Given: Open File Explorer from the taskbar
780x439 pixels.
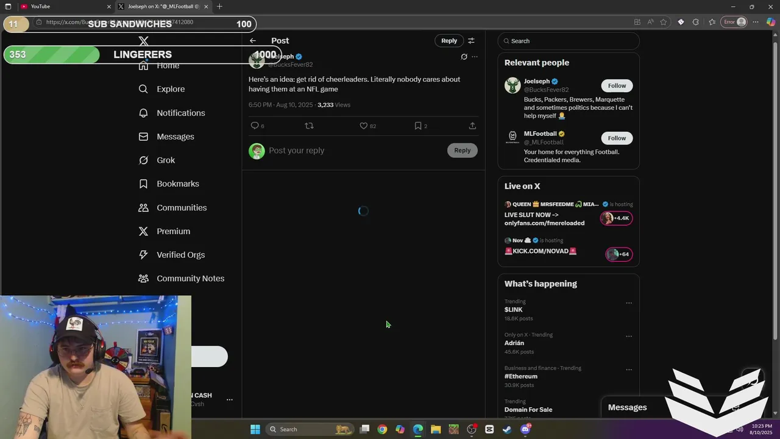Looking at the screenshot, I should pyautogui.click(x=436, y=429).
